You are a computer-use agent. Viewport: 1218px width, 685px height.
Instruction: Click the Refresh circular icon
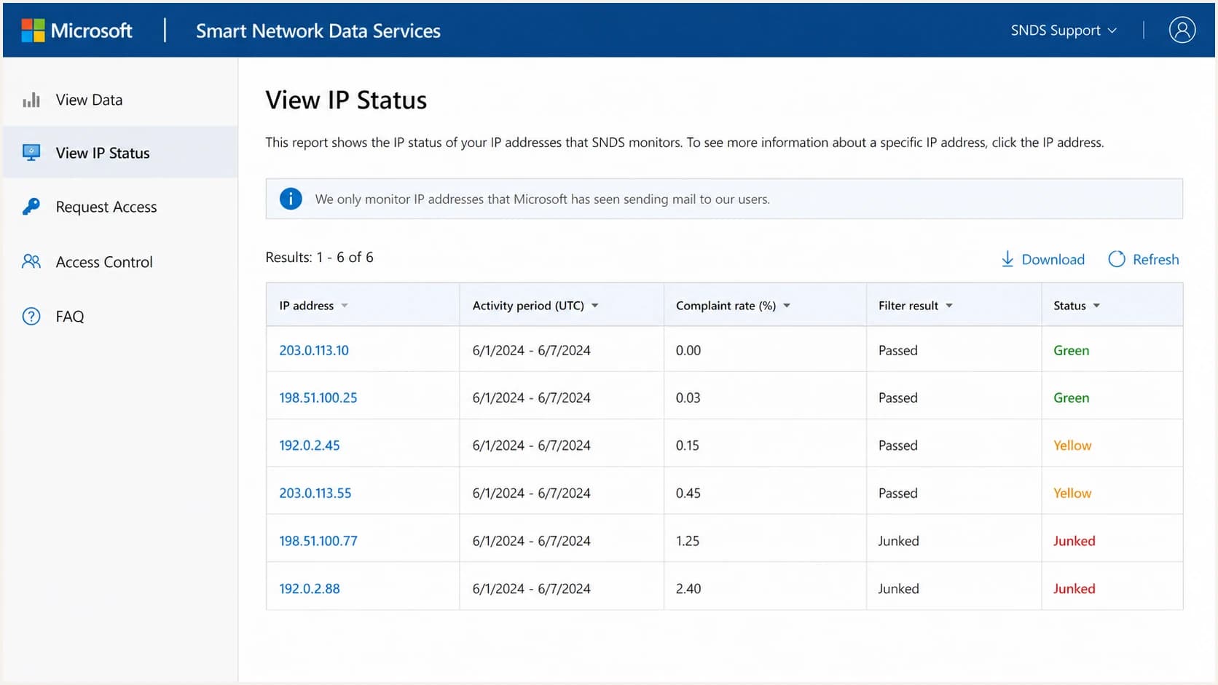1117,259
